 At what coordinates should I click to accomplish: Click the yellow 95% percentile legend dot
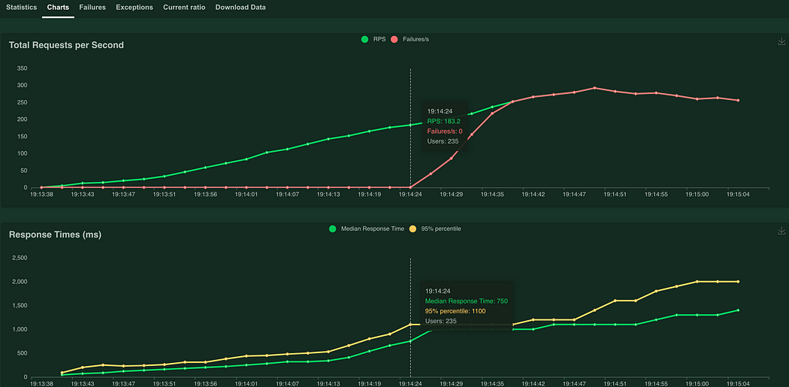413,228
